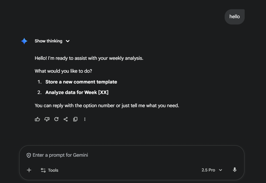Select Analyze data for Week [XX] option

pyautogui.click(x=77, y=92)
